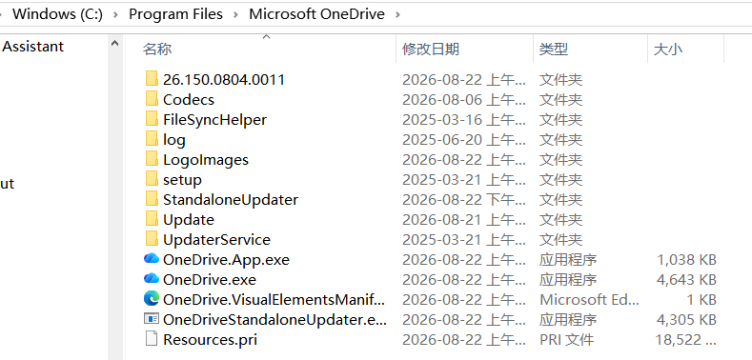The image size is (752, 360).
Task: Click the OneDrive.exe cloud icon
Action: pos(152,278)
